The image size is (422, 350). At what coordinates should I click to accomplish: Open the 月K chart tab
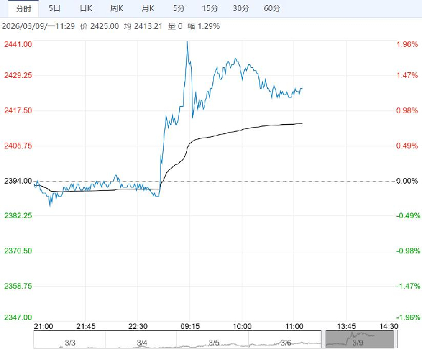click(x=147, y=8)
